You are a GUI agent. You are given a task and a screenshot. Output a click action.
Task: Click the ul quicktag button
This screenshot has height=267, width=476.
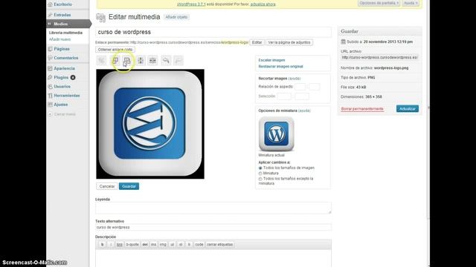pos(172,245)
